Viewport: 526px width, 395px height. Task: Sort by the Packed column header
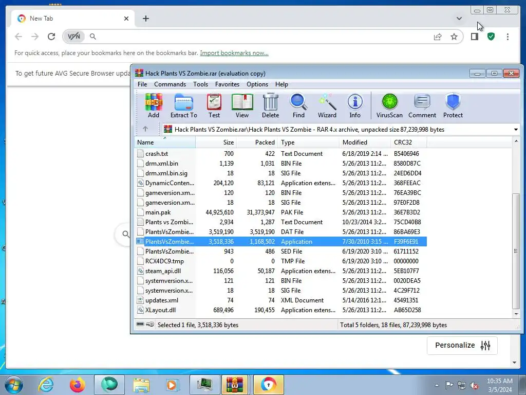[x=257, y=142]
